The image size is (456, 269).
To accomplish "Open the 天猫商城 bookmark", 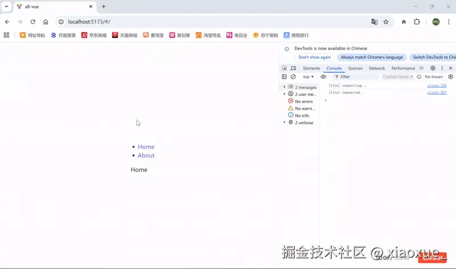I will [x=125, y=35].
